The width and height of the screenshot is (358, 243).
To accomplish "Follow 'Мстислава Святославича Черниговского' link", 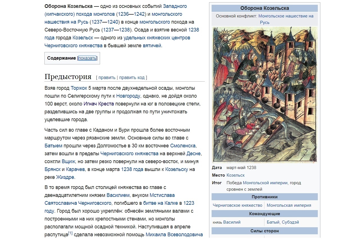I will pyautogui.click(x=109, y=199).
